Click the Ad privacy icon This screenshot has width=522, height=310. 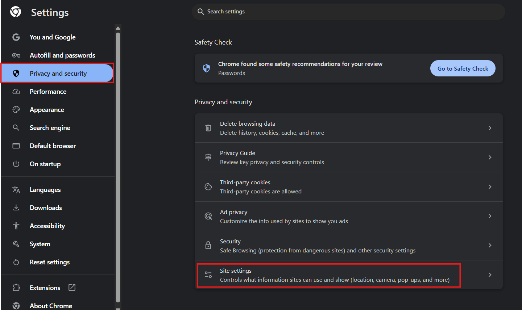208,216
